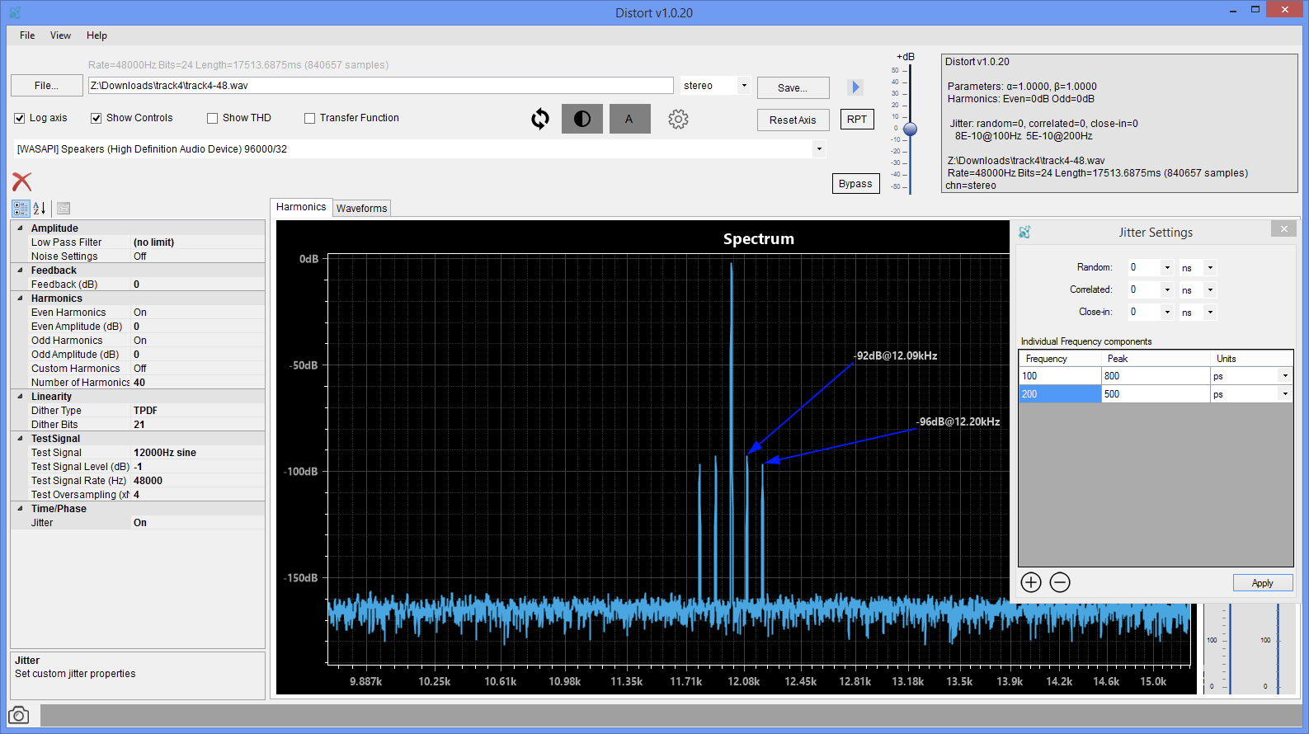
Task: Apply the jitter settings
Action: click(x=1262, y=583)
